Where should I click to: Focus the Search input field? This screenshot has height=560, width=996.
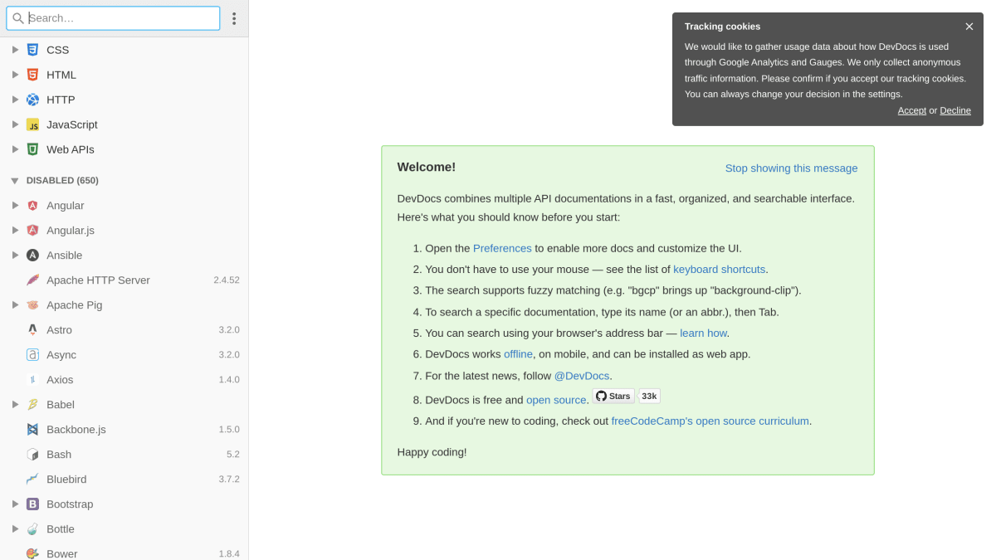click(x=113, y=18)
